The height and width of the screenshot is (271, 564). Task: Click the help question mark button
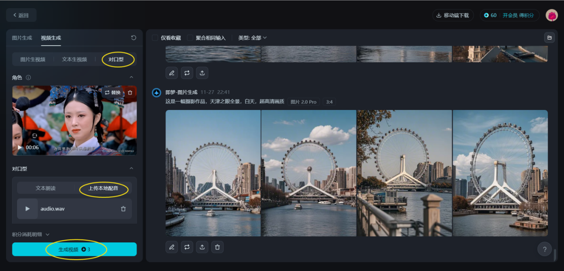click(545, 249)
